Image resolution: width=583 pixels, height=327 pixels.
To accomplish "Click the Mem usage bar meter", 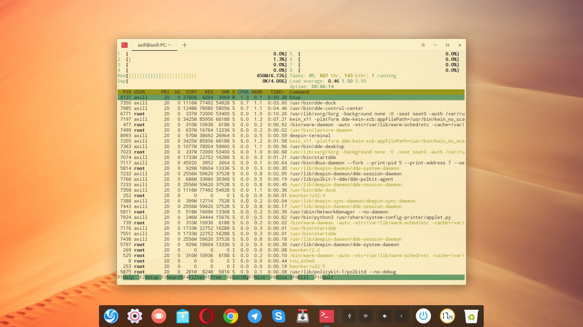I will pyautogui.click(x=202, y=76).
